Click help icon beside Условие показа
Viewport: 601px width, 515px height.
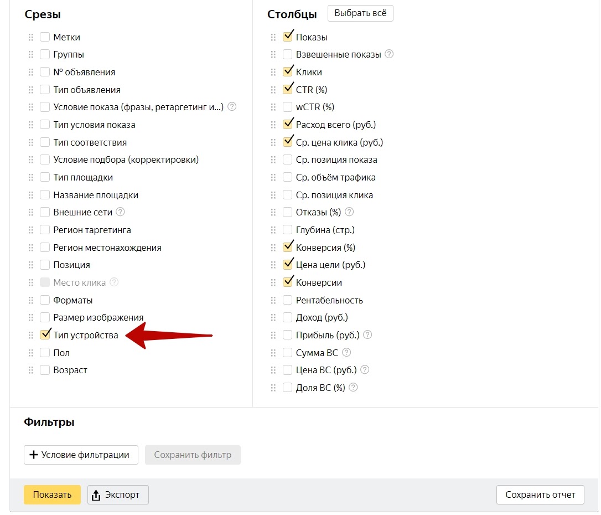tap(232, 107)
